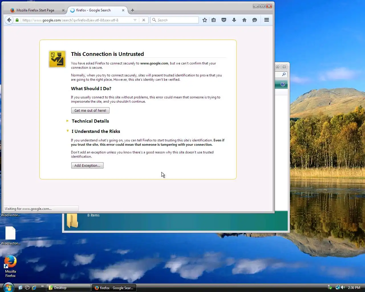This screenshot has width=365, height=292.
Task: Open the Hello chat bubble icon
Action: [255, 20]
